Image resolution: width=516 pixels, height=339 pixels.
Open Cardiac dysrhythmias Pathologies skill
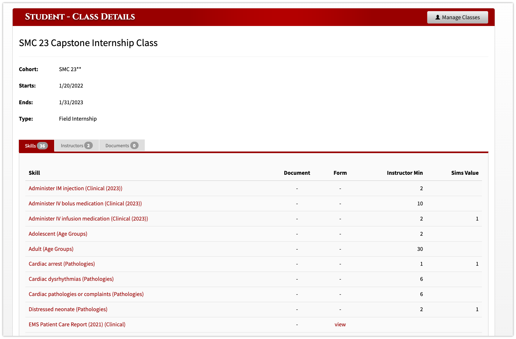point(71,279)
